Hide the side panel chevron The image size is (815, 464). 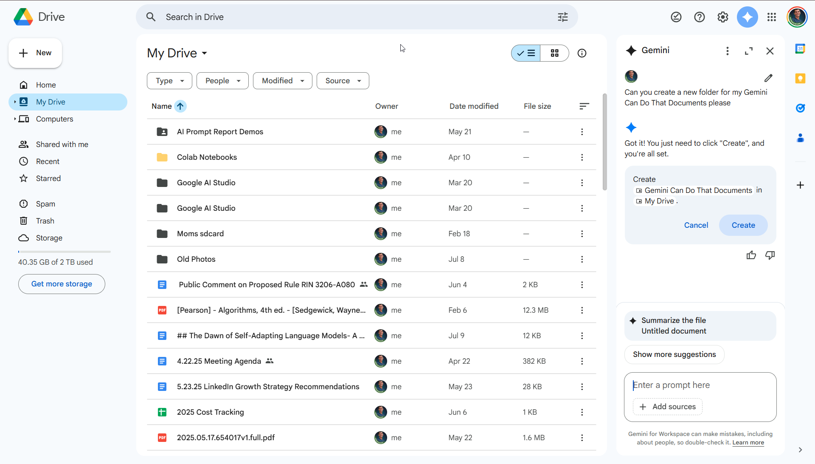click(800, 450)
